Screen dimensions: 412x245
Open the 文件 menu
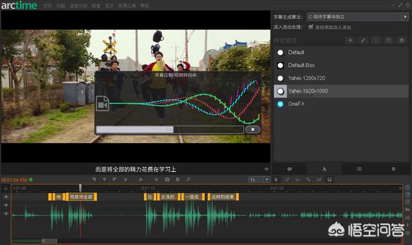coord(47,6)
